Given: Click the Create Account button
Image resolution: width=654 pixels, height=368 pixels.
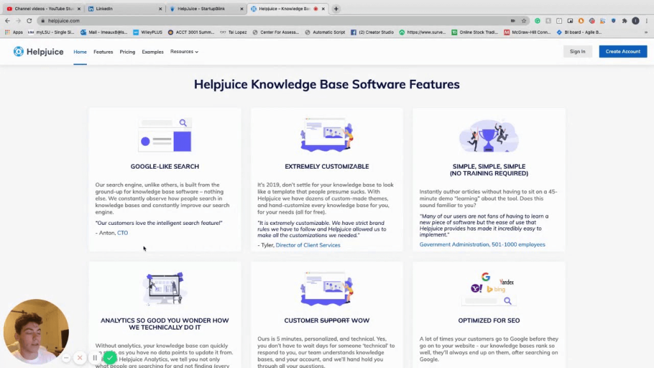Looking at the screenshot, I should click(623, 51).
